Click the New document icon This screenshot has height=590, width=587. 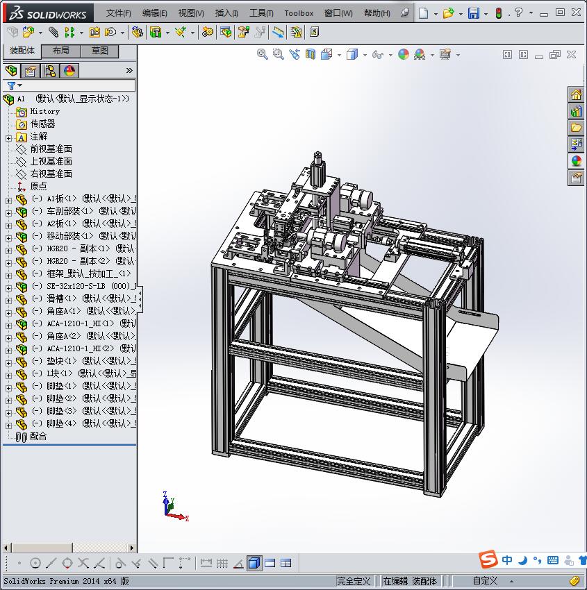click(424, 13)
